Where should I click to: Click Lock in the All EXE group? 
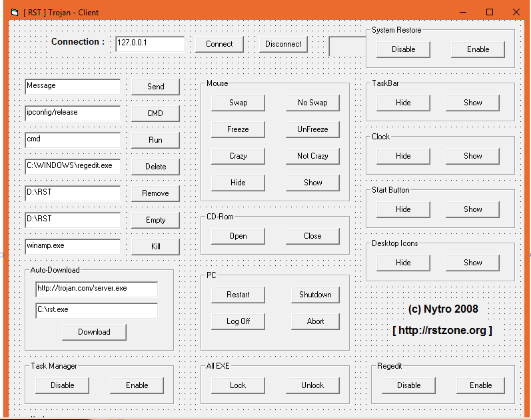238,385
